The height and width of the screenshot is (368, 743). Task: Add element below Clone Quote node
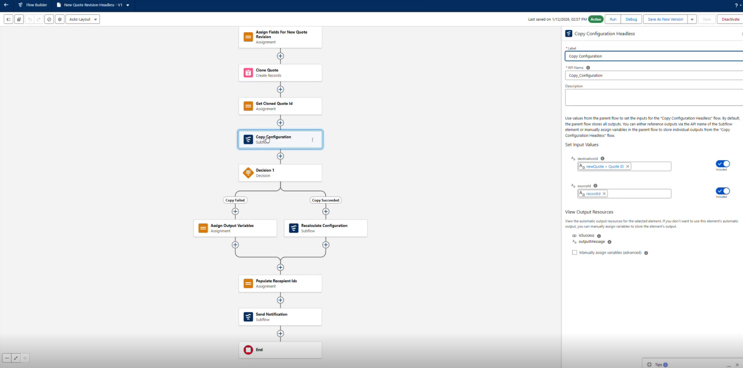tap(280, 90)
